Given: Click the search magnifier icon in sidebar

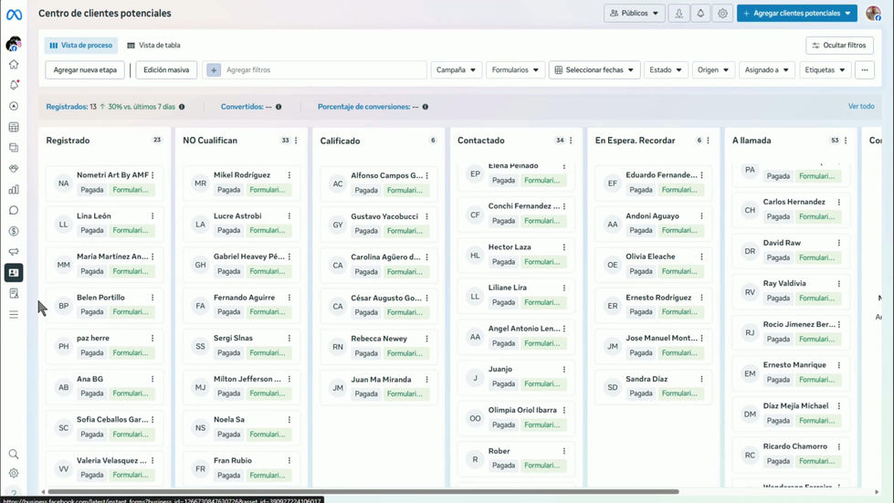Looking at the screenshot, I should tap(14, 454).
